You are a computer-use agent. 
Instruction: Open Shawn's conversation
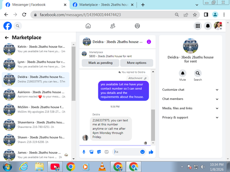[35, 140]
